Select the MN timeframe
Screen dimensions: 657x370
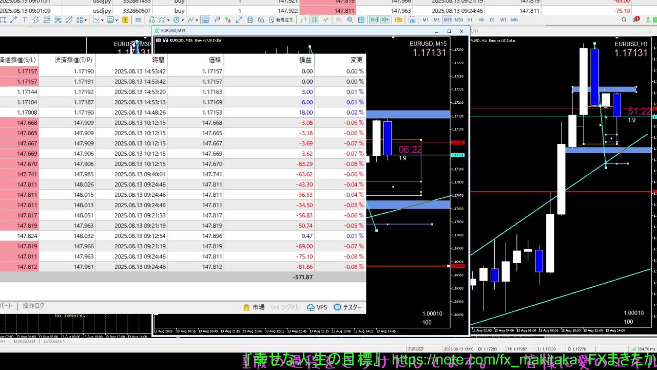tap(514, 20)
